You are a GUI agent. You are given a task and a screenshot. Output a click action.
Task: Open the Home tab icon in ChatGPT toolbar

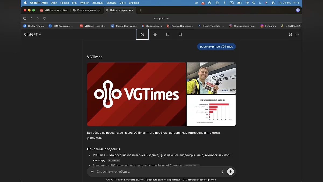coord(142,35)
